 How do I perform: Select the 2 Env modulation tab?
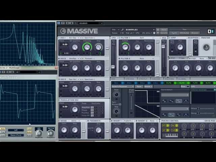click(130, 83)
